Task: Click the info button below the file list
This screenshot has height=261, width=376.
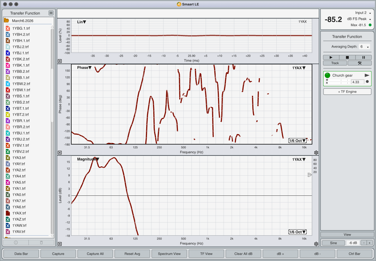Action: [x=16, y=243]
